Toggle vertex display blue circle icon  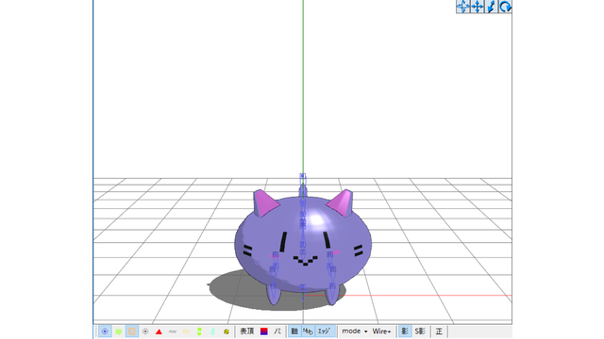click(x=105, y=331)
